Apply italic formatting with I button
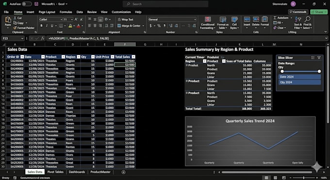330x180 pixels. [47, 26]
